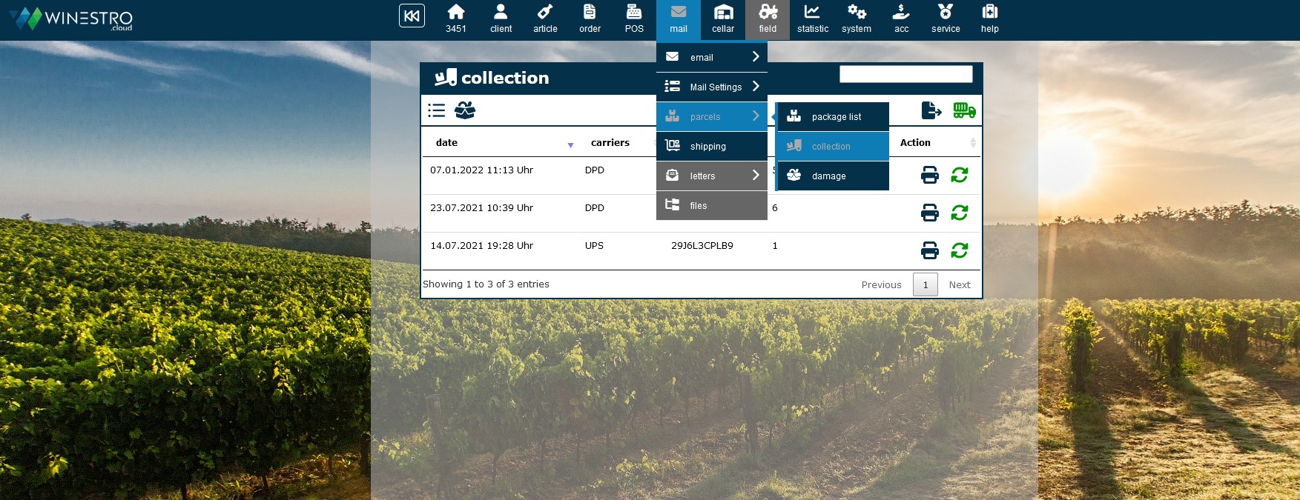Image resolution: width=1300 pixels, height=500 pixels.
Task: Expand the Mail Settings submenu
Action: click(x=711, y=87)
